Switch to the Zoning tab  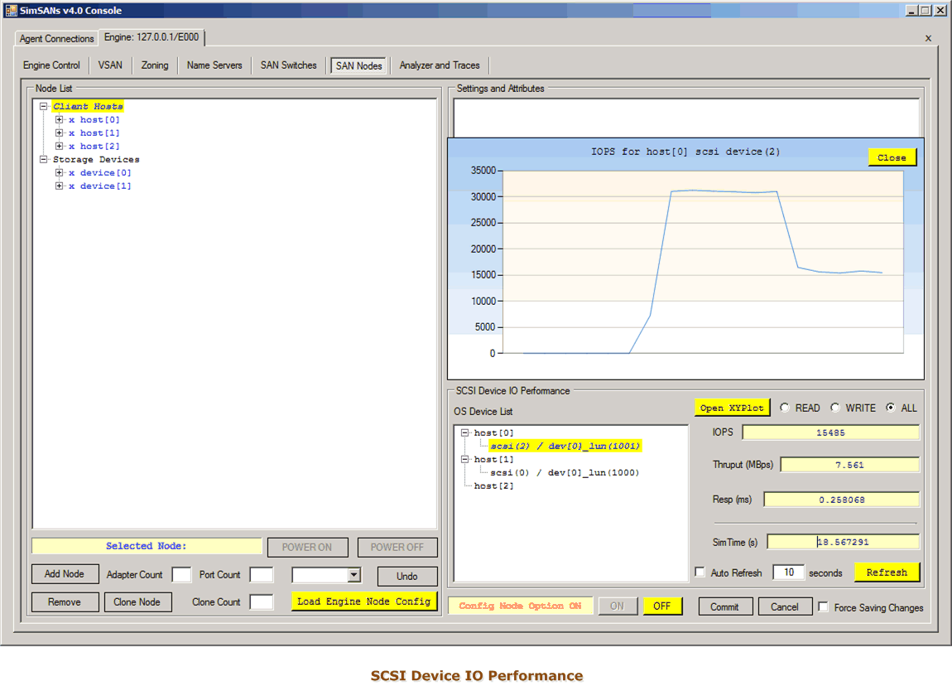154,65
